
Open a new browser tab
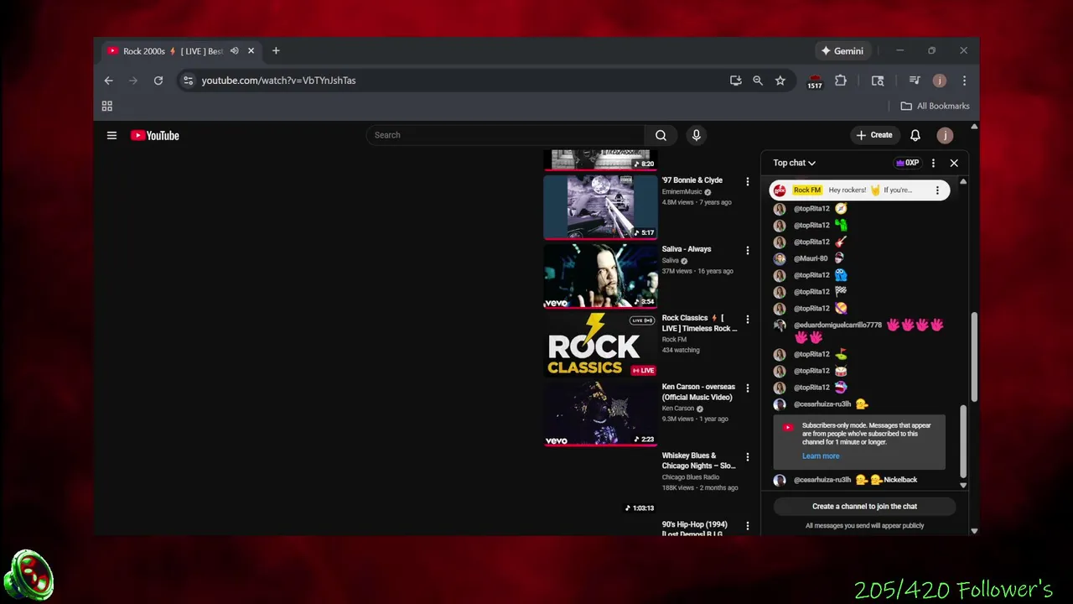point(276,51)
